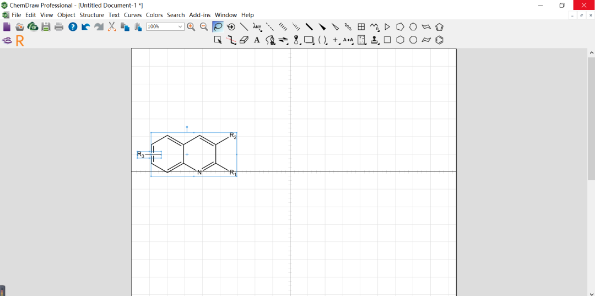Select the Cycloheptane ring tool
This screenshot has height=296, width=595.
413,27
